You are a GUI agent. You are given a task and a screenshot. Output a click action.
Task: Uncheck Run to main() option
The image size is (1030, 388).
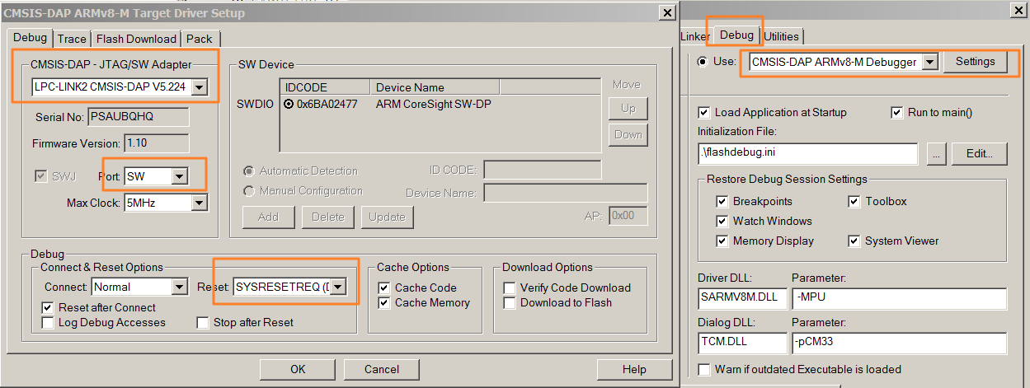(x=897, y=112)
